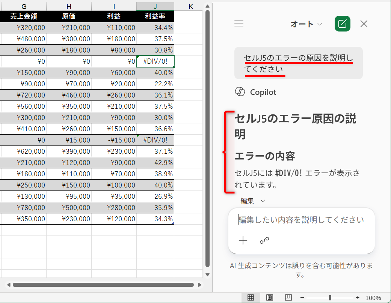The image size is (391, 303).
Task: Click the zoom slider handle
Action: (330, 297)
